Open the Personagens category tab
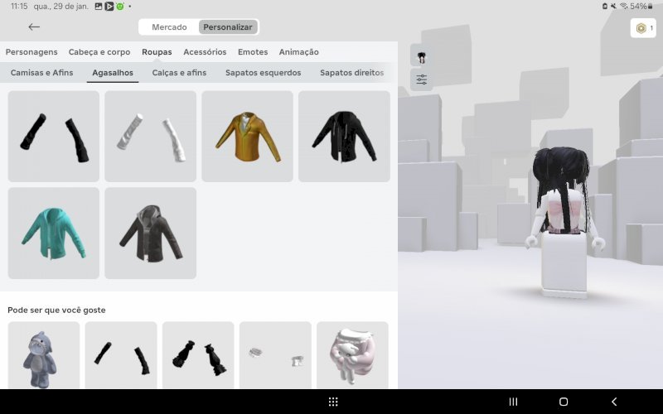Viewport: 663px width, 414px height. pos(31,52)
